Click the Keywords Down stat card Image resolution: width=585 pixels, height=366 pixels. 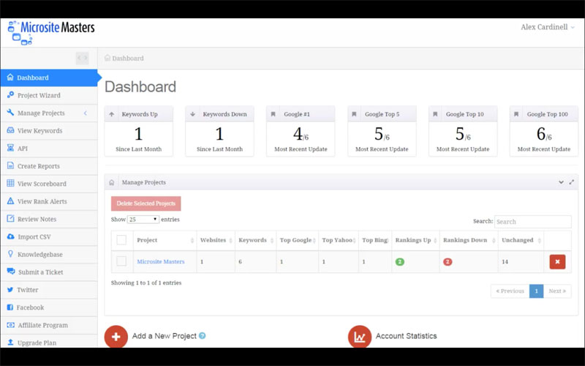coord(220,131)
